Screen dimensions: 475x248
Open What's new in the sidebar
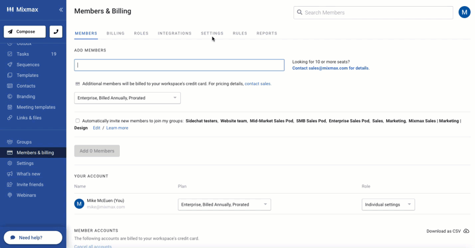[28, 174]
